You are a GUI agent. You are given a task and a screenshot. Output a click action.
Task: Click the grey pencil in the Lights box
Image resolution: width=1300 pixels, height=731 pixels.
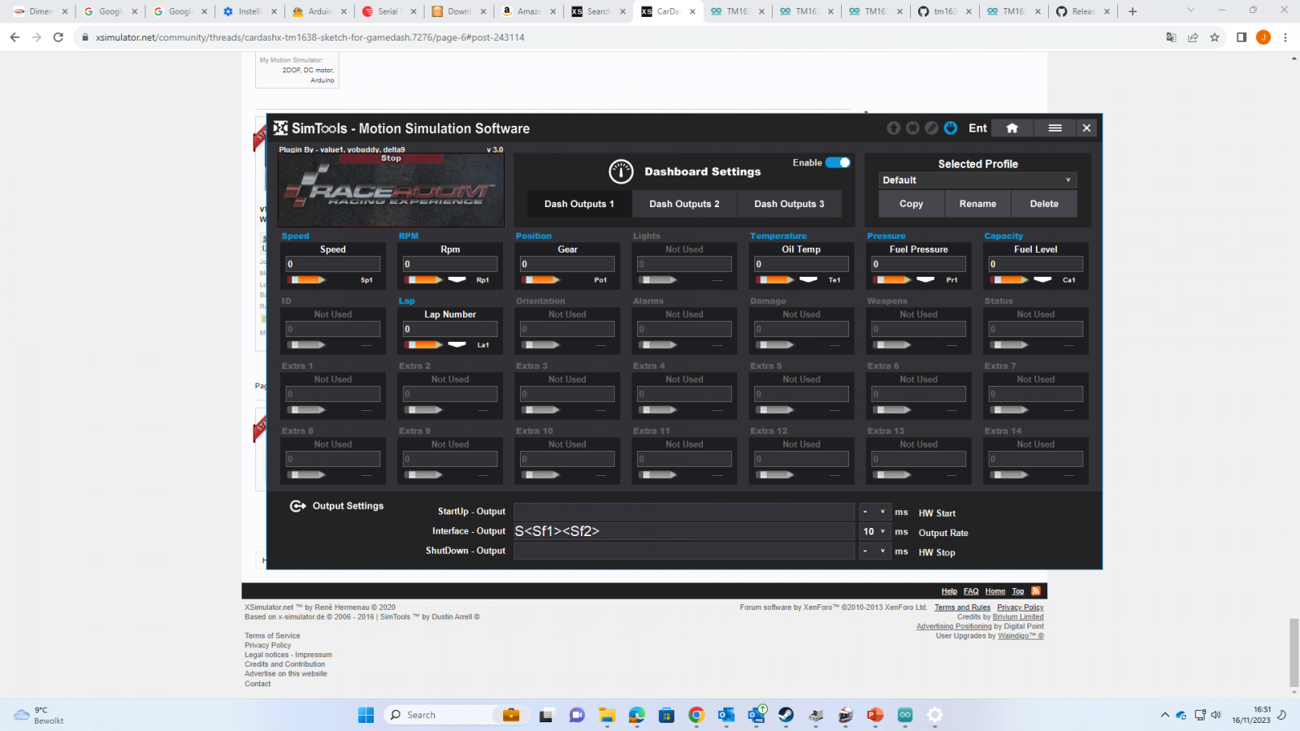pyautogui.click(x=658, y=280)
